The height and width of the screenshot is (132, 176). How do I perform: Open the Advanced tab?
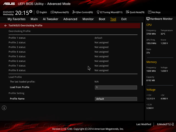(70, 19)
